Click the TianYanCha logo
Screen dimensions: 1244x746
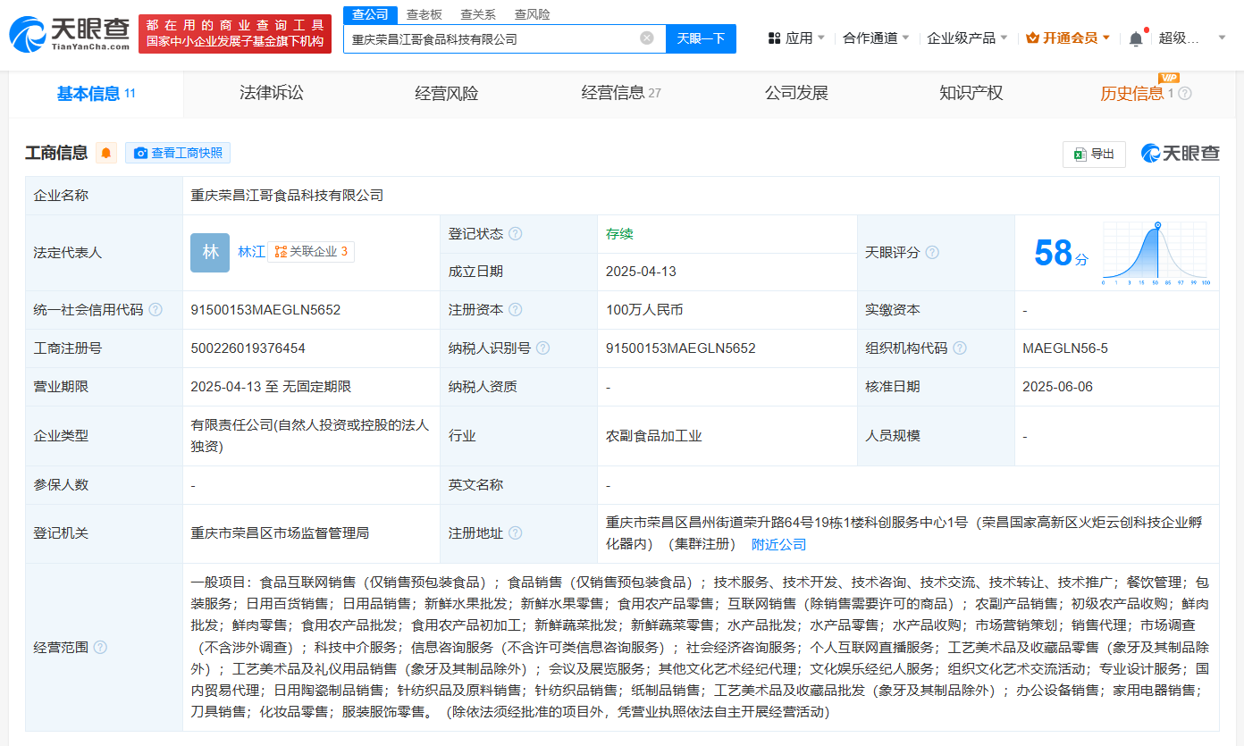tap(69, 34)
